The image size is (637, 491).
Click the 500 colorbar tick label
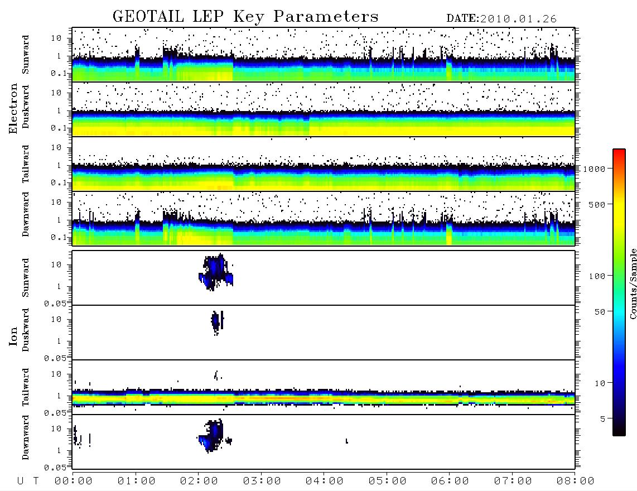[x=597, y=204]
